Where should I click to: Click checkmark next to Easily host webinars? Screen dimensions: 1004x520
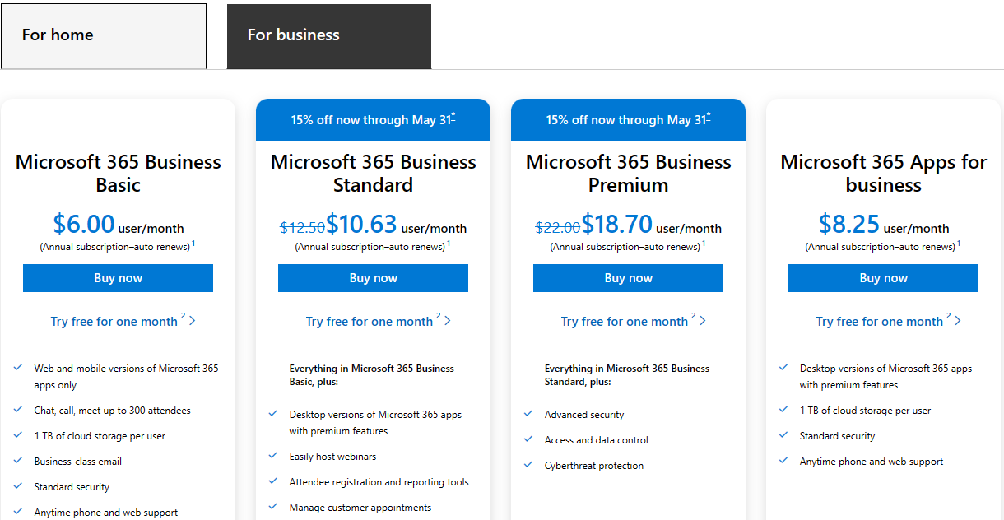pyautogui.click(x=273, y=456)
